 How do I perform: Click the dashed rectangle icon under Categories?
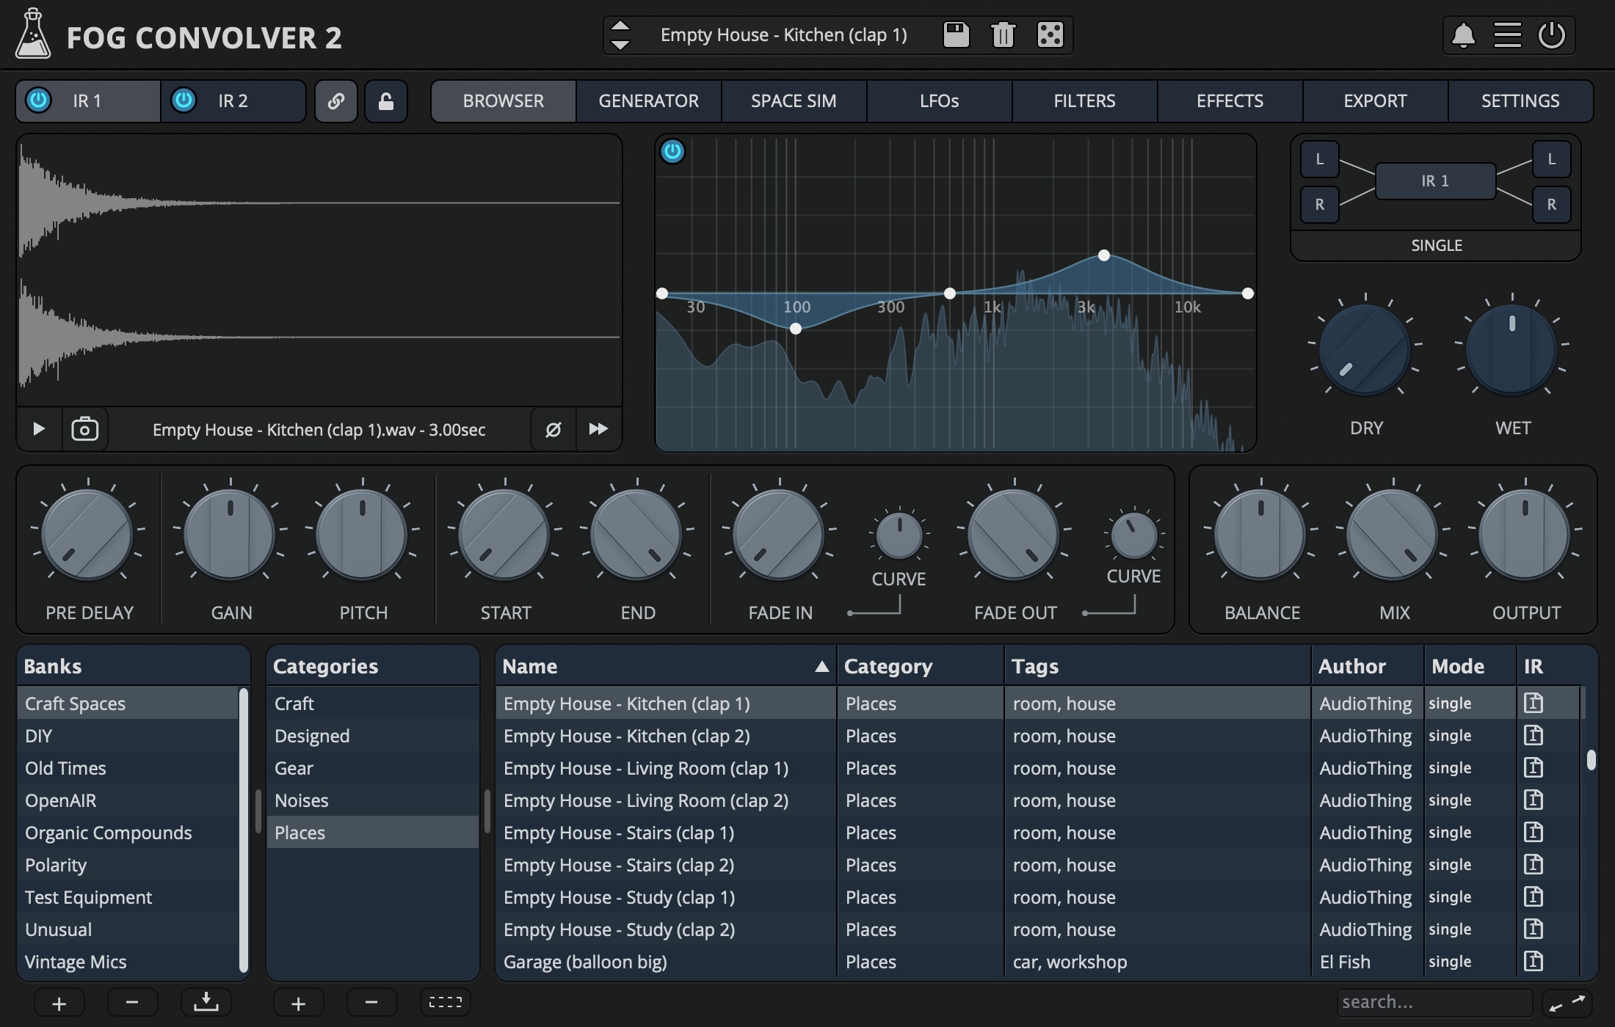(x=445, y=1002)
